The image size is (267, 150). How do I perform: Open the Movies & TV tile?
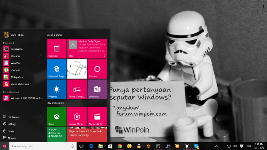(97, 117)
